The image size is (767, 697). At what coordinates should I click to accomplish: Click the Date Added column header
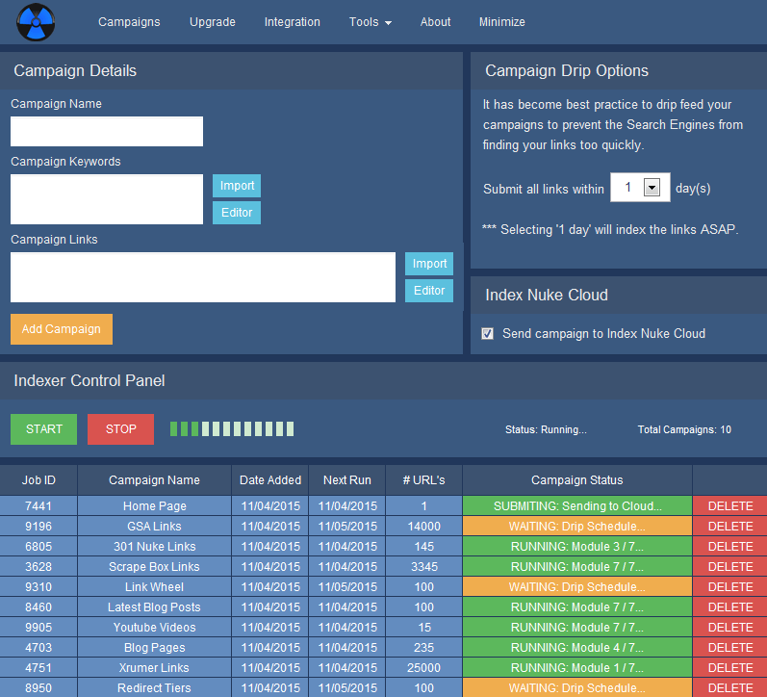(x=270, y=480)
